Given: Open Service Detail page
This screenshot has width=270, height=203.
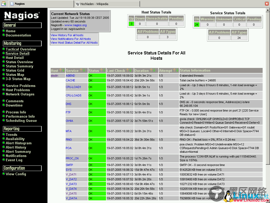Looking at the screenshot, I should click(x=17, y=53).
